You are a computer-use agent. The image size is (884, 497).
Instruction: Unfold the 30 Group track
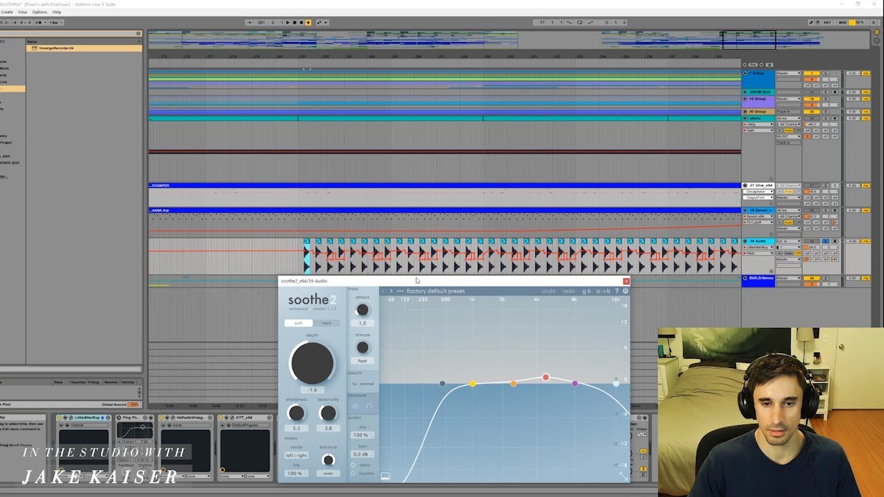745,112
